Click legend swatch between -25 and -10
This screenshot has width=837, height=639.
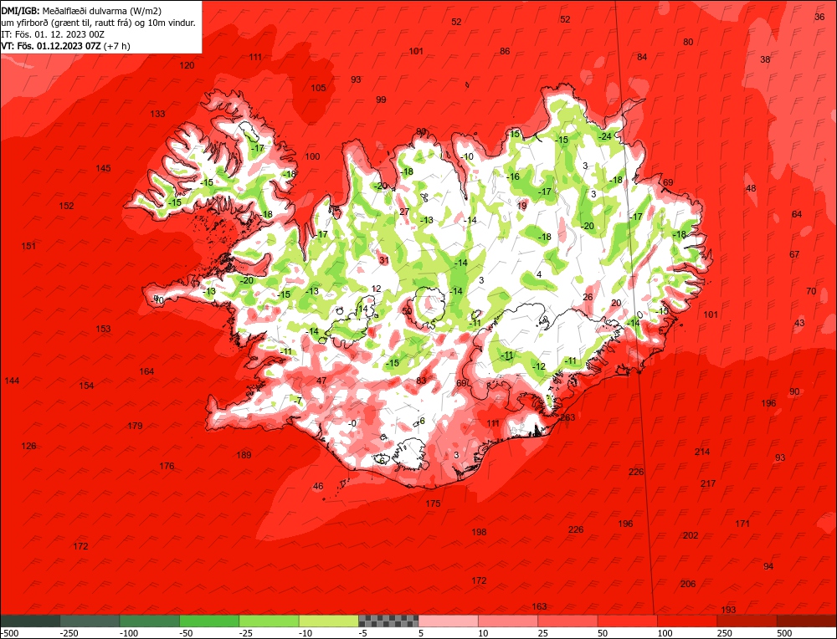pyautogui.click(x=269, y=621)
